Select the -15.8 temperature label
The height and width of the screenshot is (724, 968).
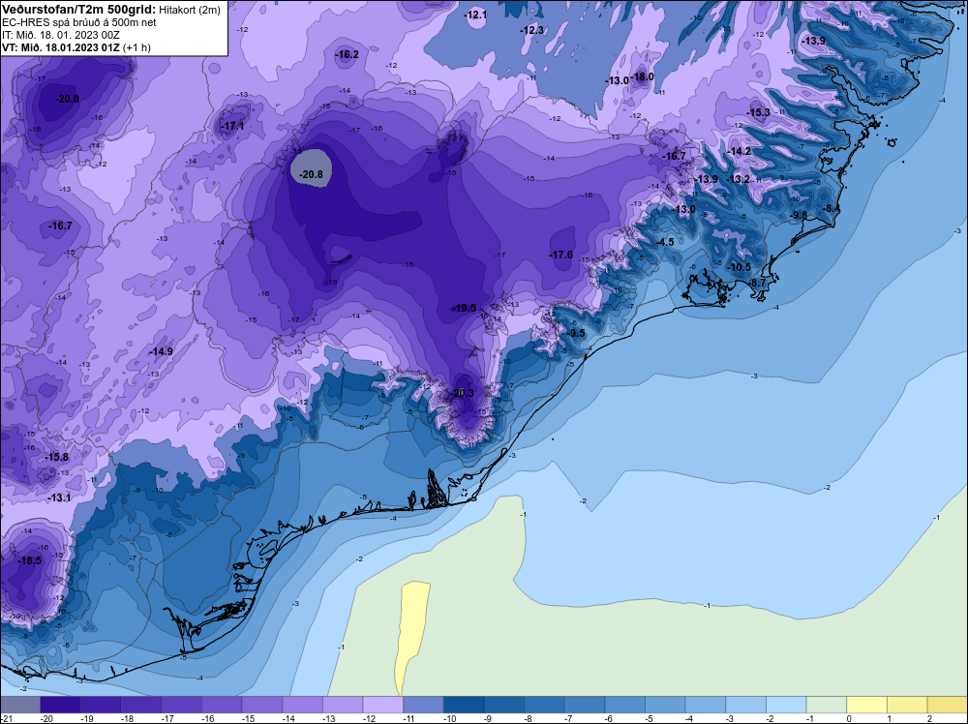tap(56, 458)
